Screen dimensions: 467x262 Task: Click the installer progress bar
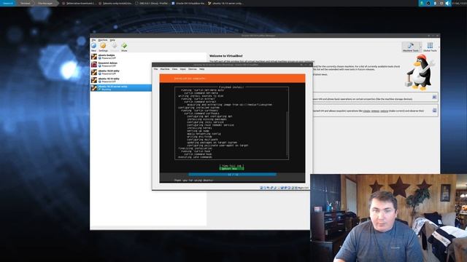coord(232,175)
